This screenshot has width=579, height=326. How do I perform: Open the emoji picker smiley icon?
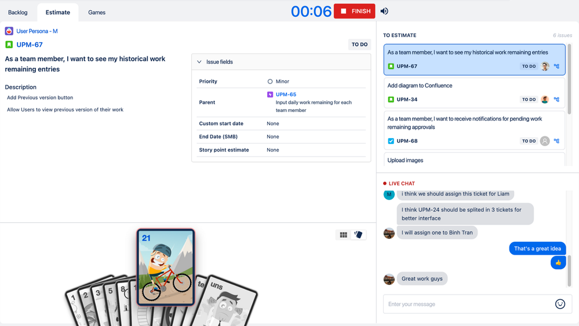(x=560, y=304)
